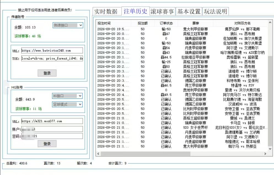The height and width of the screenshot is (175, 274).
Task: Click the 尼日利亚U20(女) matchup cell
Action: coord(241,128)
